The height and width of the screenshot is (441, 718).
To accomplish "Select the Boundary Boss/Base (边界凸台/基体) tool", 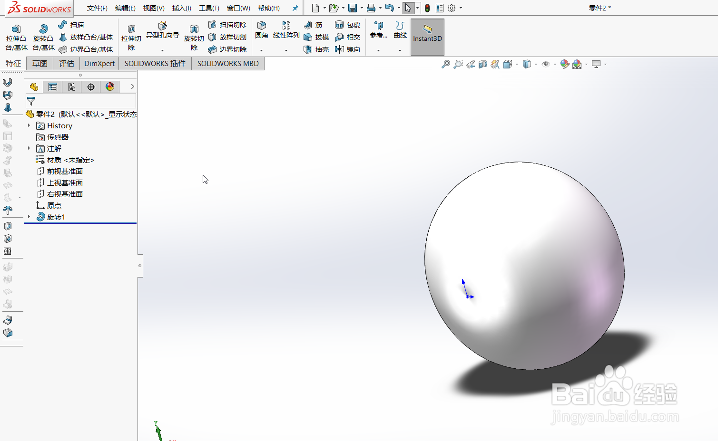I will [86, 49].
